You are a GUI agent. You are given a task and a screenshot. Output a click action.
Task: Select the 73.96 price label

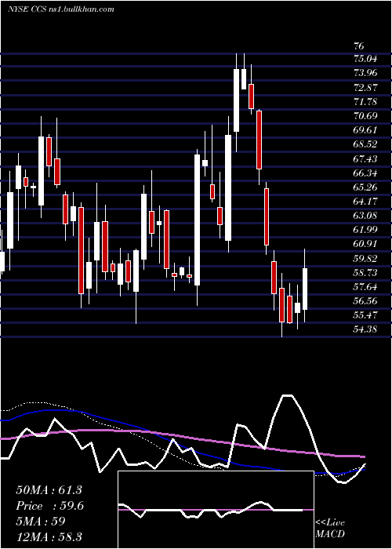coord(366,73)
